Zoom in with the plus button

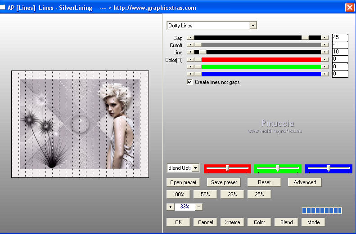(170, 207)
